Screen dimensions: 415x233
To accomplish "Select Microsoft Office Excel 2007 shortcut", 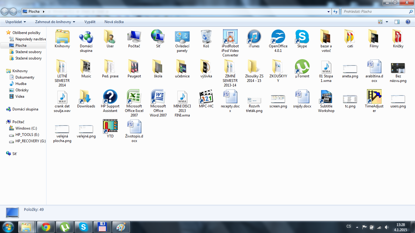I will point(134,97).
